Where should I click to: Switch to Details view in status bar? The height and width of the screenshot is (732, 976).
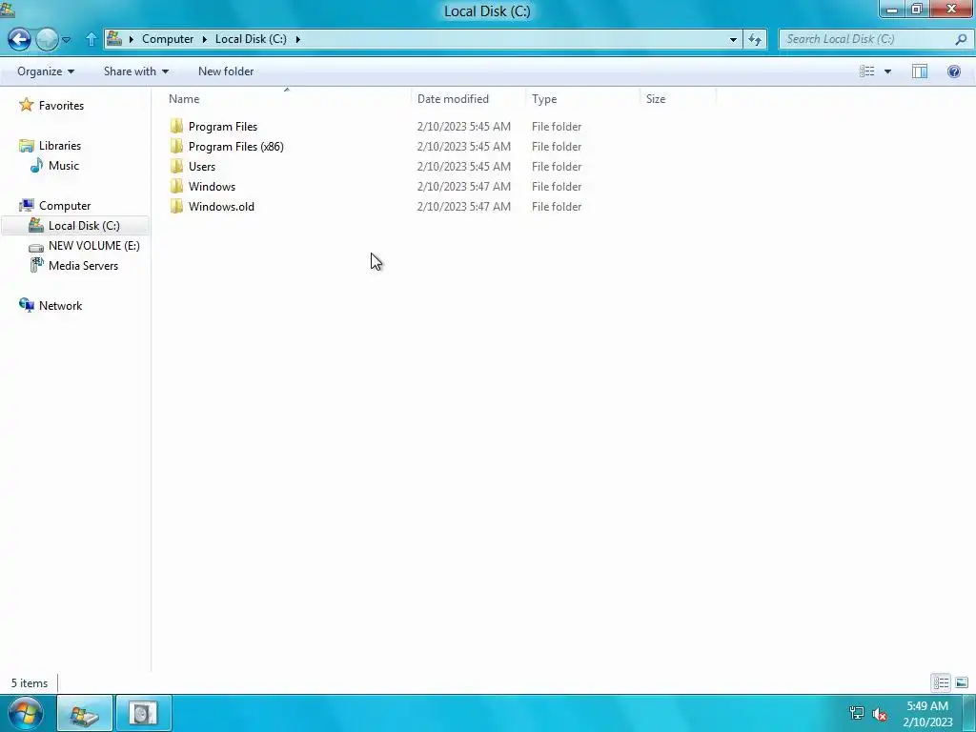point(941,682)
